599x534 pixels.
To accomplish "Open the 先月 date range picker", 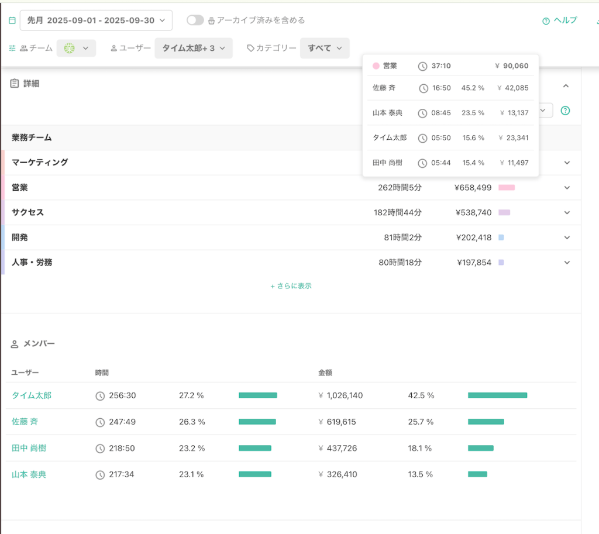I will pyautogui.click(x=97, y=20).
